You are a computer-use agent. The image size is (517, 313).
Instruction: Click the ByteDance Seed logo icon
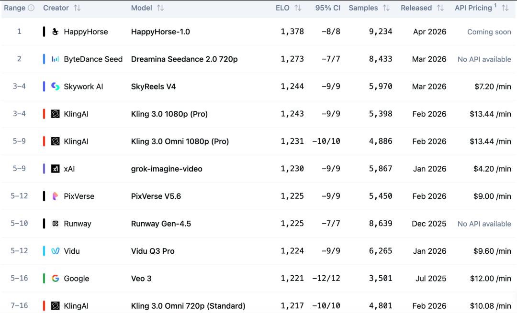[56, 59]
